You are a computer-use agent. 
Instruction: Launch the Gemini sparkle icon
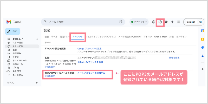click(172, 22)
